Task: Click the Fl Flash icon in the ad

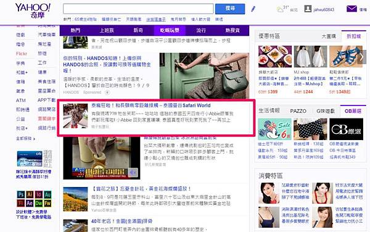Action: point(21,203)
